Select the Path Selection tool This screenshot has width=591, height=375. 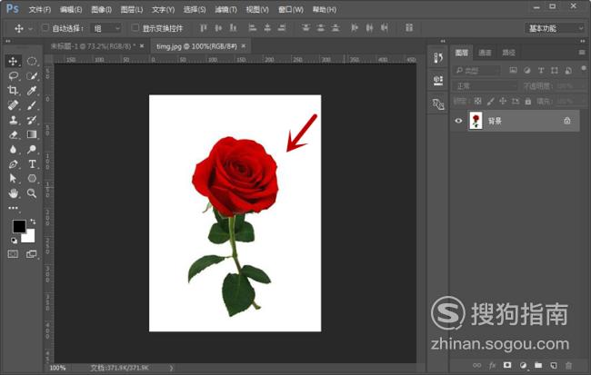click(x=14, y=179)
